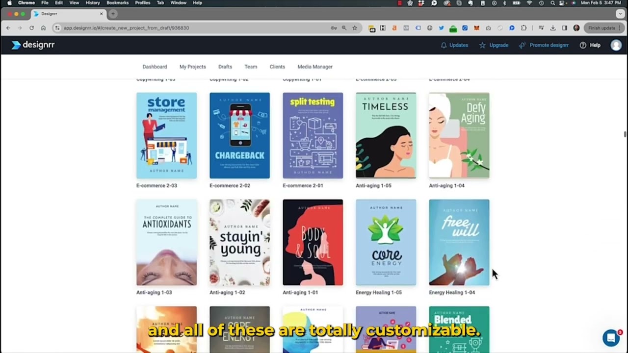Select the Defy Aging Anti-aging 1-04 cover
This screenshot has width=628, height=353.
459,135
